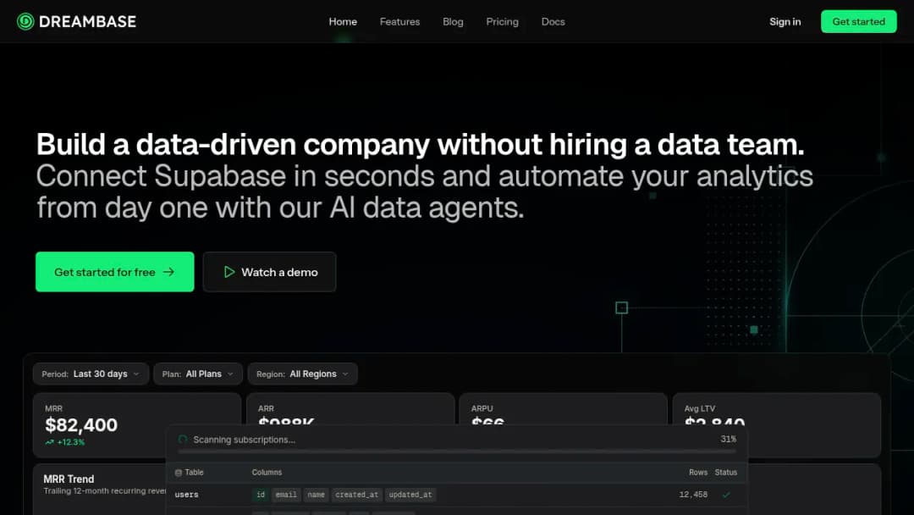The height and width of the screenshot is (515, 914).
Task: Click the DREAMBASE brand name
Action: pyautogui.click(x=87, y=21)
